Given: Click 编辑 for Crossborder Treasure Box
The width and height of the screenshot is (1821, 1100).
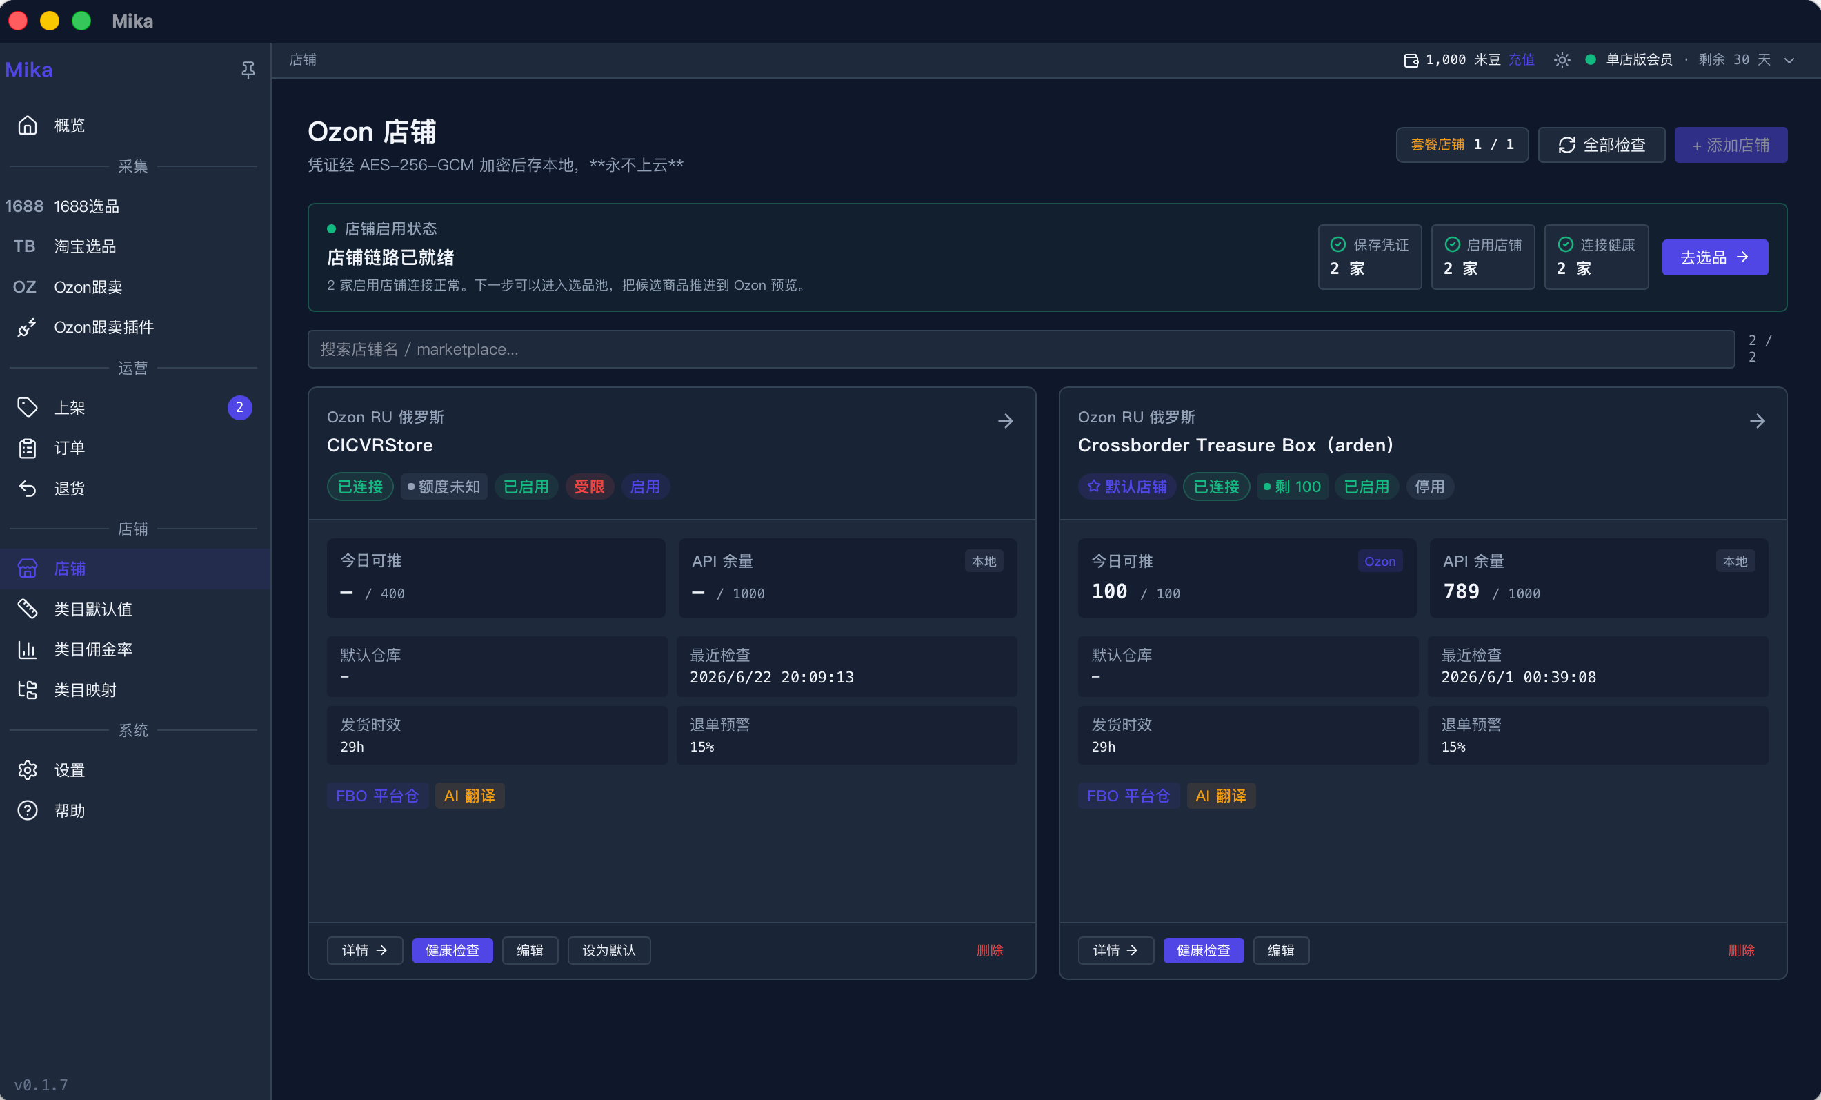Looking at the screenshot, I should click(1281, 950).
